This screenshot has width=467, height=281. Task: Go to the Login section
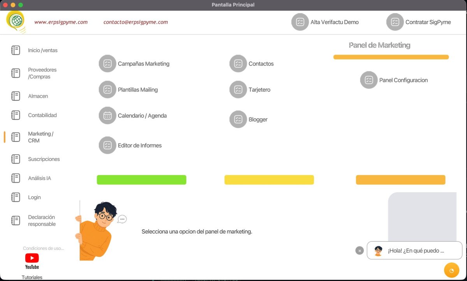(x=34, y=197)
